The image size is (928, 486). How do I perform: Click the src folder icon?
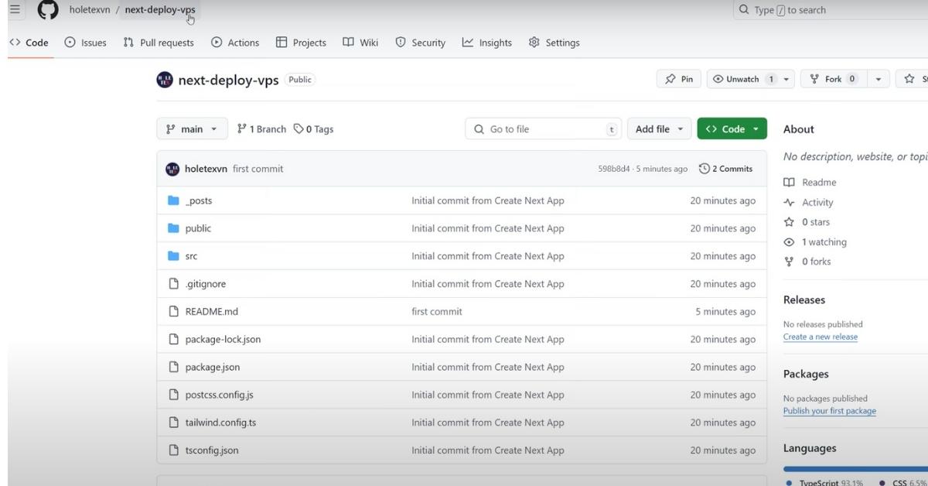(x=174, y=256)
